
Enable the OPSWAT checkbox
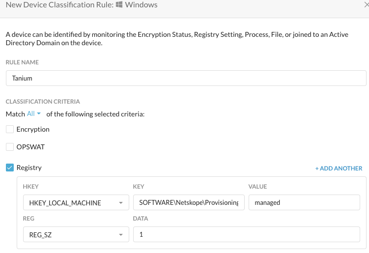[10, 147]
